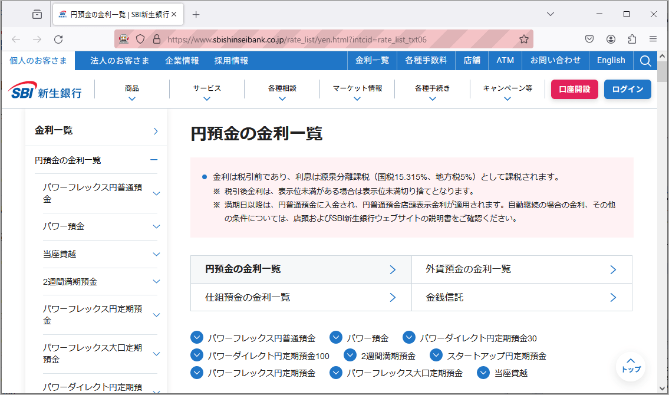Open Firefox application menu
Screen dimensions: 669x395
(653, 39)
